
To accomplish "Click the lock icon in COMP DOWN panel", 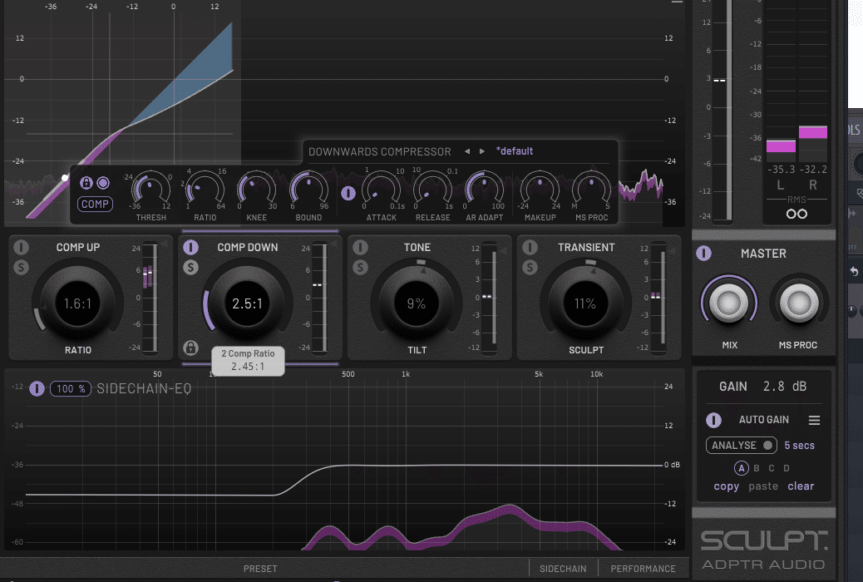I will click(x=190, y=348).
